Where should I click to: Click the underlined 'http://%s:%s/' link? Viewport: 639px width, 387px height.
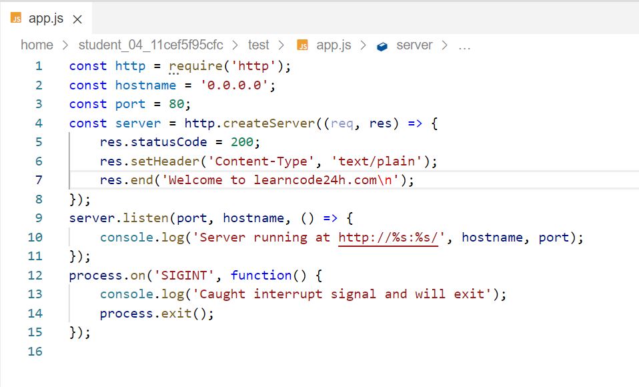(388, 238)
